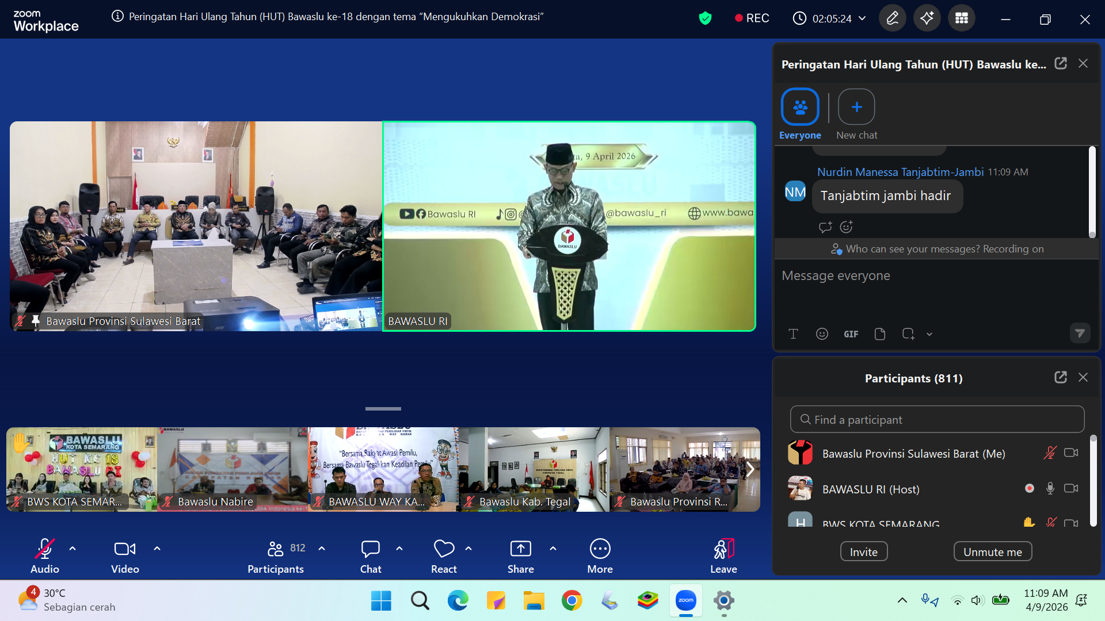Expand audio options arrow next to Audio

pyautogui.click(x=73, y=549)
